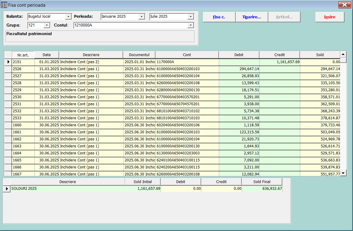Click the Debit column header in main grid
This screenshot has width=353, height=231.
(239, 55)
